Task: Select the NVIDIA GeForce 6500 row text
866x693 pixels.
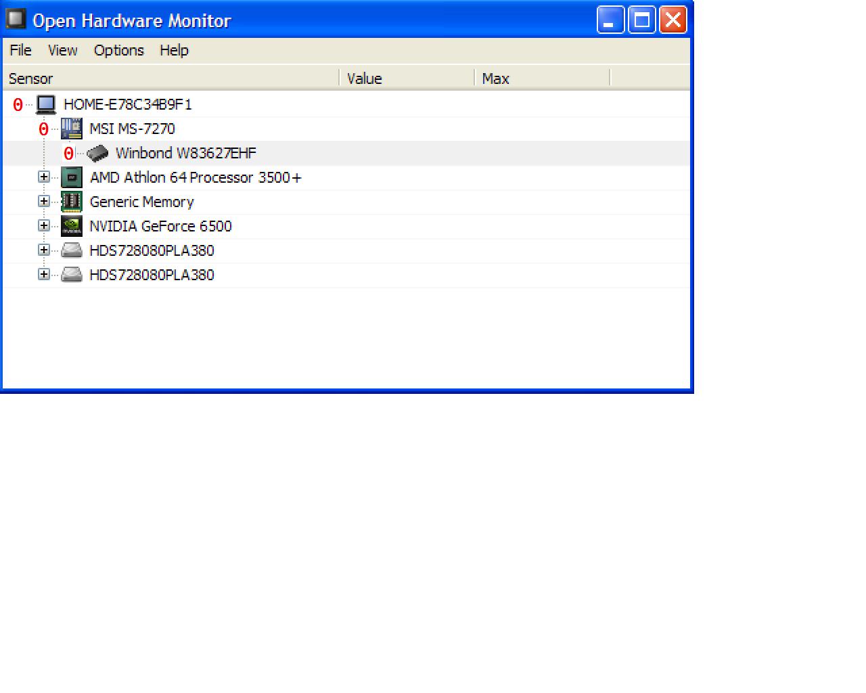Action: point(160,226)
